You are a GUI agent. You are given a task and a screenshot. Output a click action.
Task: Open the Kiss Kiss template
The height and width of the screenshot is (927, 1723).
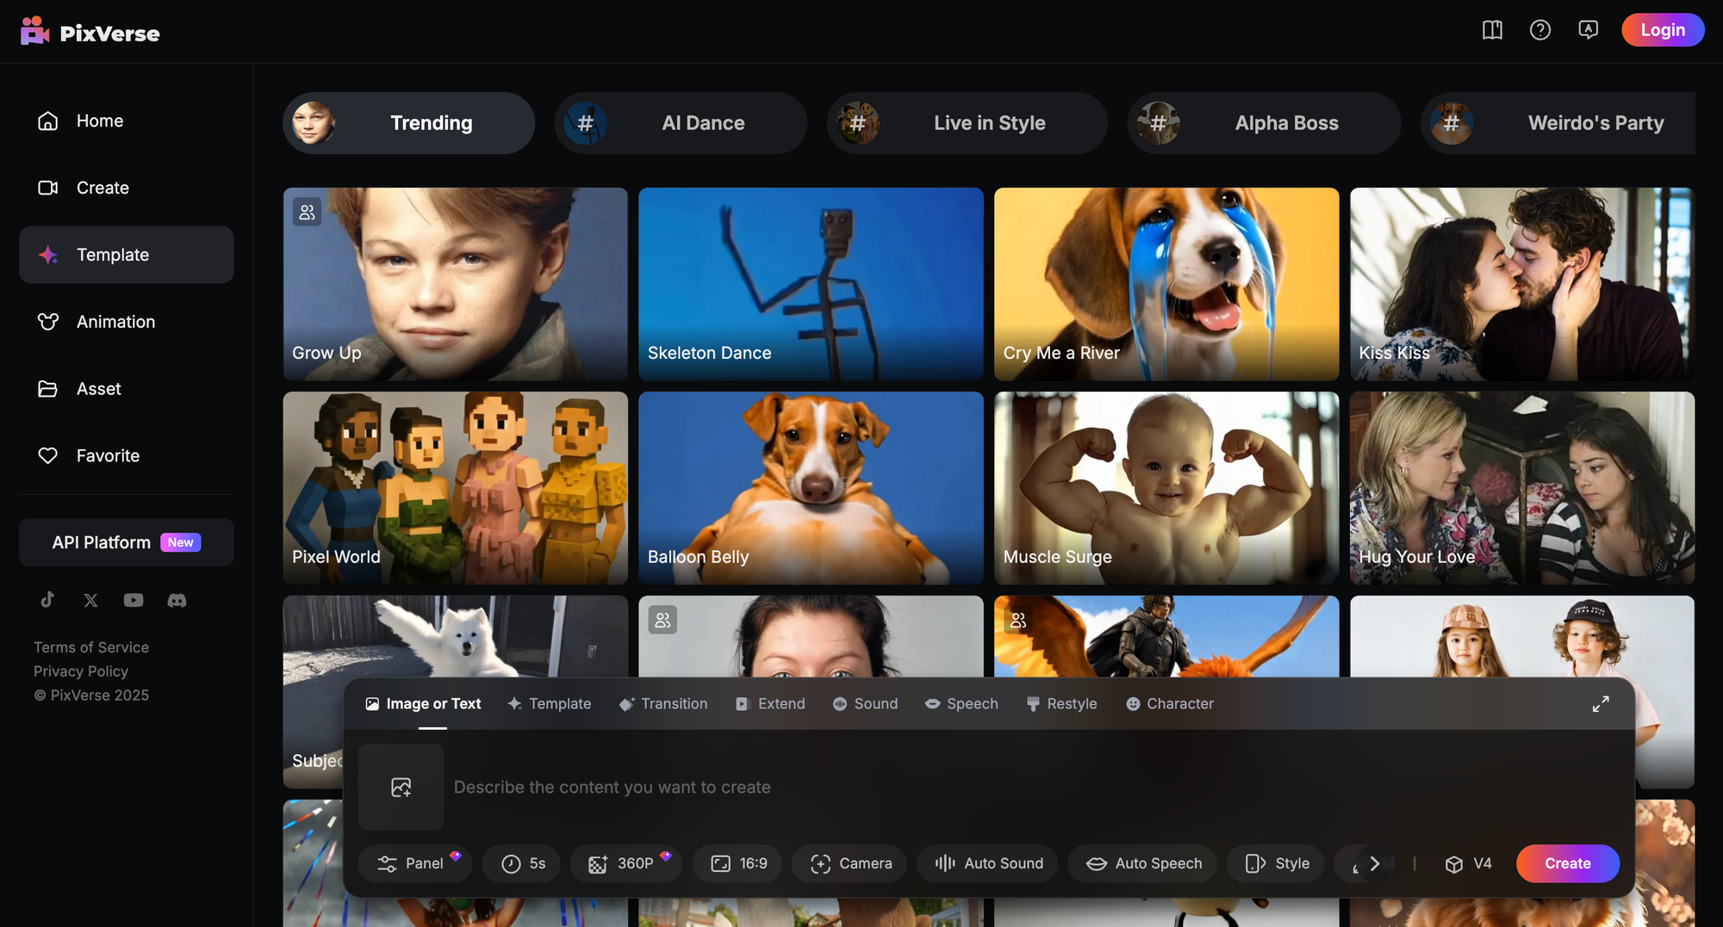1522,284
